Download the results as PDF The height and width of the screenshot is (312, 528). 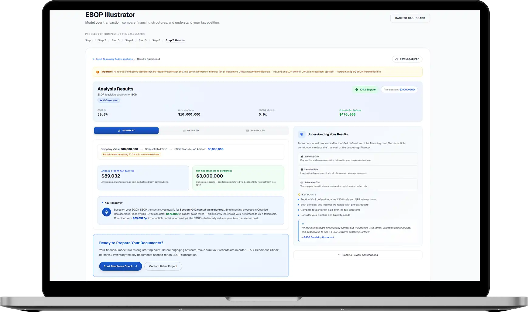tap(407, 59)
